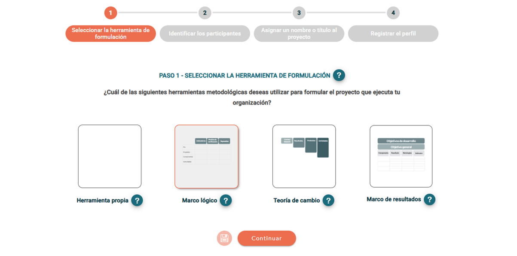Image resolution: width=517 pixels, height=256 pixels.
Task: Open Registrar el perfil tab
Action: click(393, 34)
